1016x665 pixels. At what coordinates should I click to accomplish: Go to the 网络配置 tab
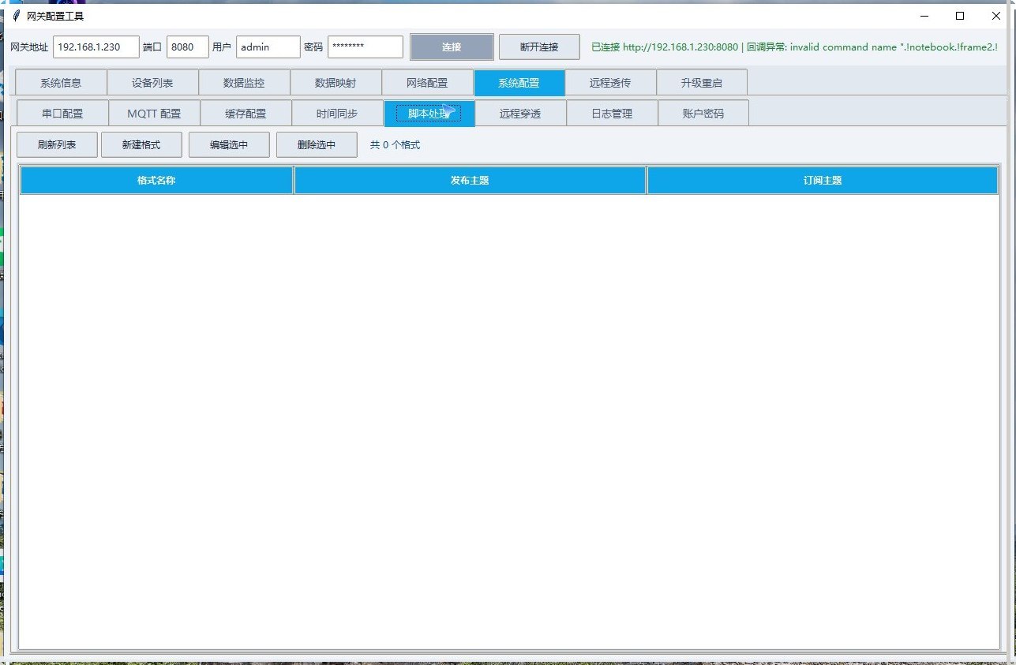tap(427, 83)
